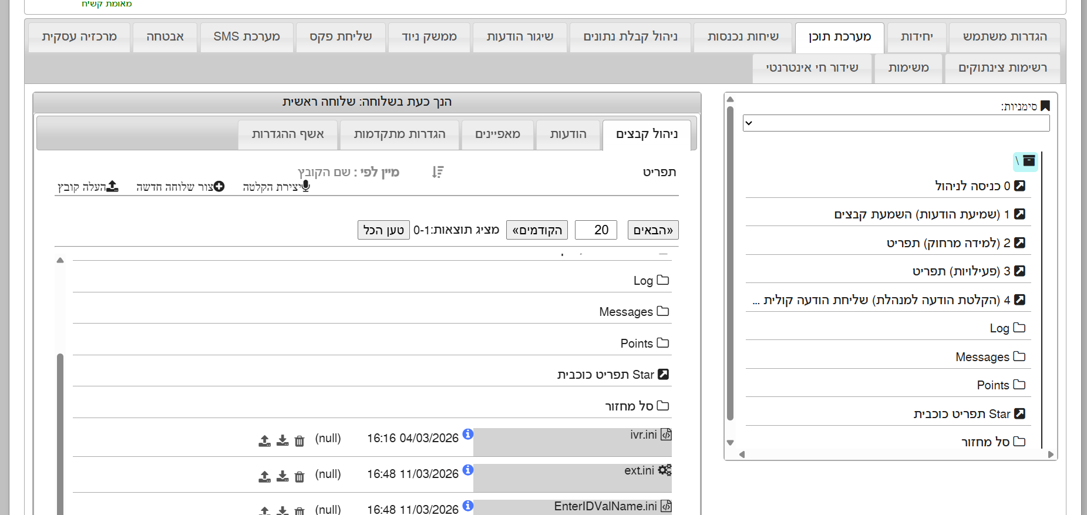1087x515 pixels.
Task: Switch to the הודעות sub-tab
Action: click(568, 134)
